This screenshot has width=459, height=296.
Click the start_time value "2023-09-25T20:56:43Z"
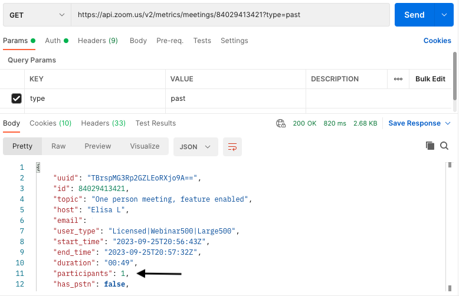point(159,242)
